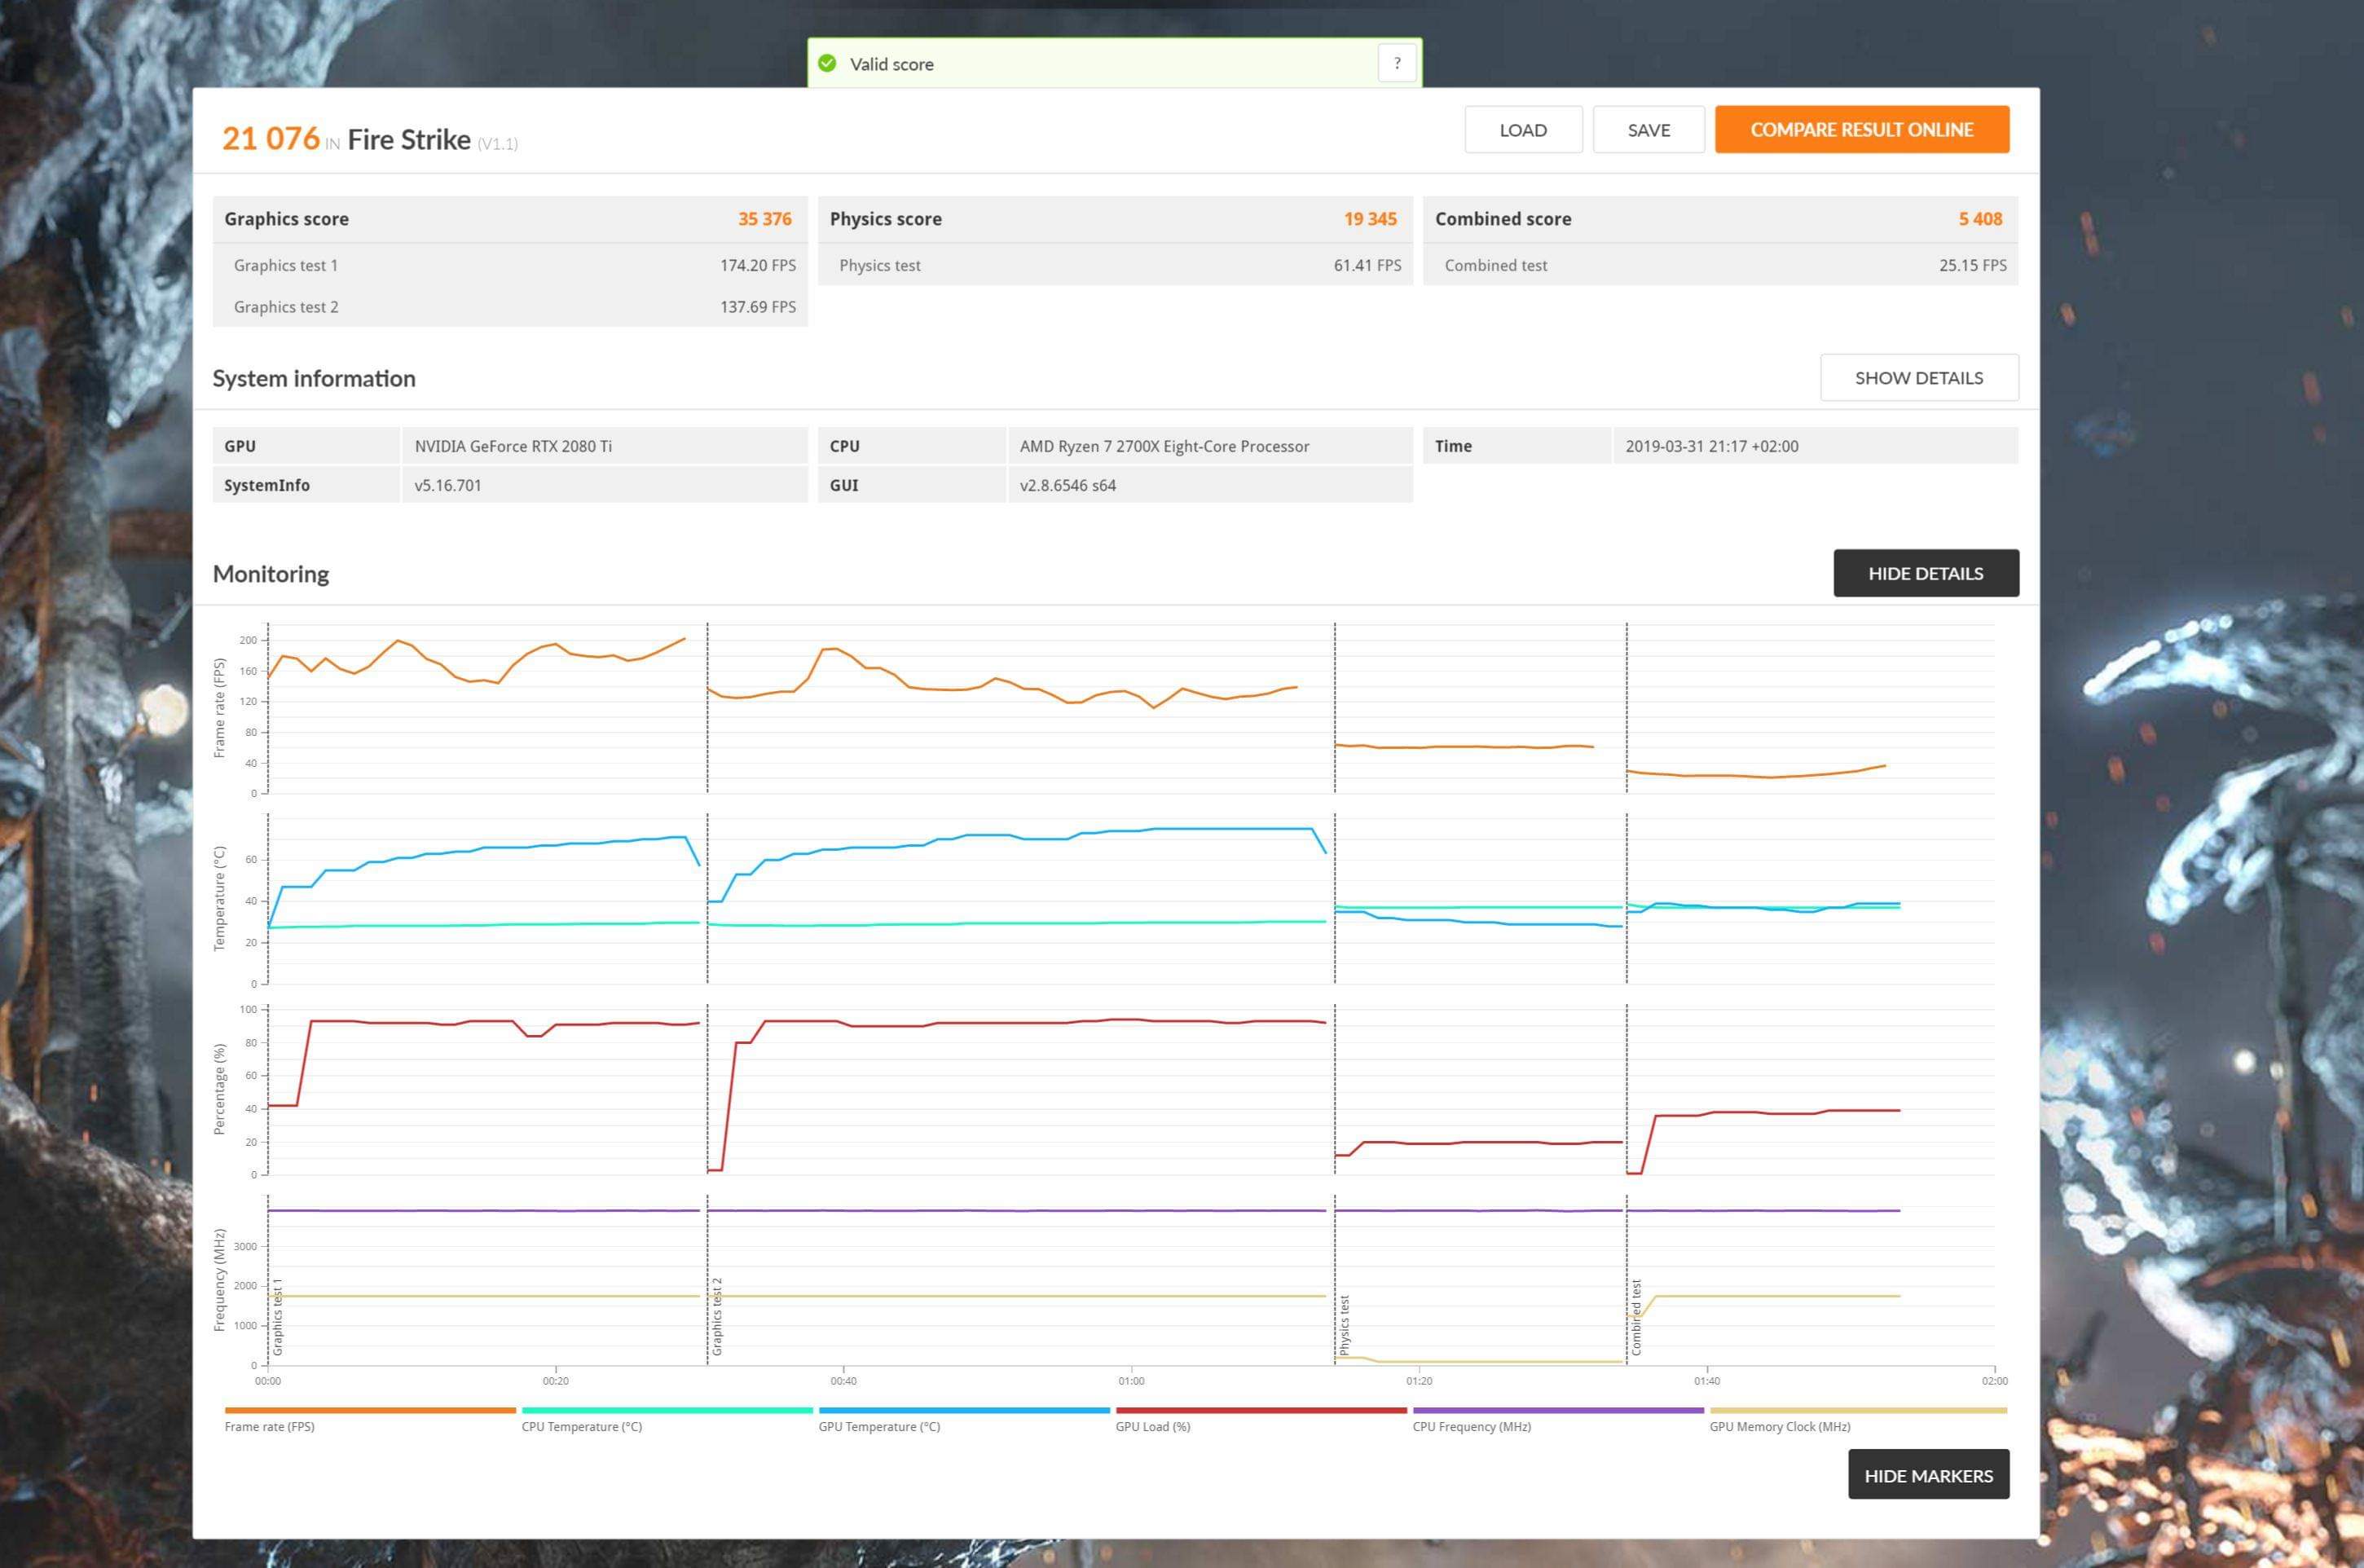Click the Graphics test 1 timeline marker
2364x1568 pixels.
coord(278,1316)
